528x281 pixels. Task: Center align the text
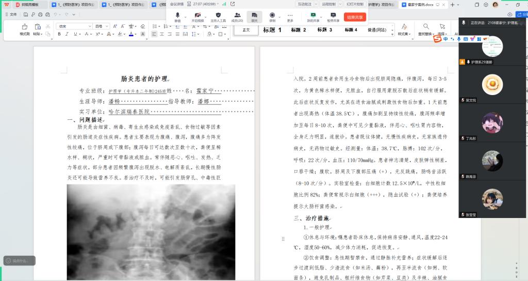[x=162, y=34]
